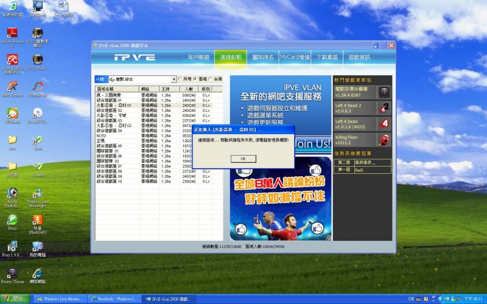Viewport: 487px width, 304px height.
Task: Open PPStream desktop icon
Action: tap(12, 116)
